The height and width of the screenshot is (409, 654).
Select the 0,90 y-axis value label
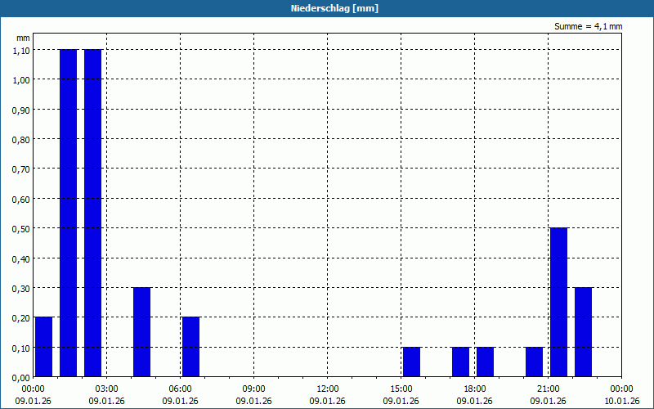click(21, 110)
